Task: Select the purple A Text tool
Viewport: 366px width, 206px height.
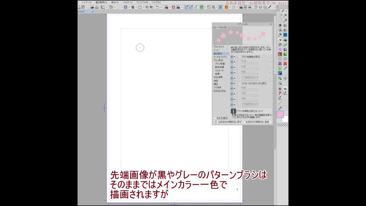Action: (280, 63)
